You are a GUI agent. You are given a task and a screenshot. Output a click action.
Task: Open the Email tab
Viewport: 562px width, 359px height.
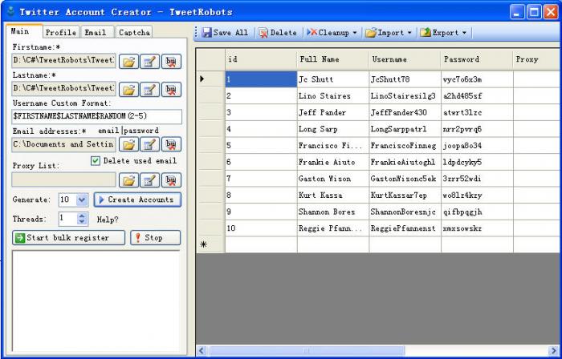coord(96,32)
